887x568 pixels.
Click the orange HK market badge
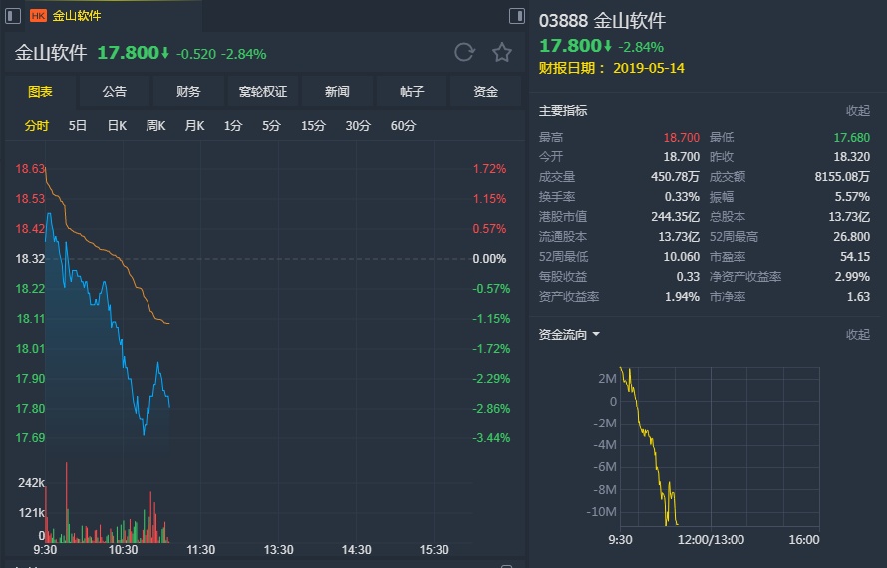click(38, 16)
